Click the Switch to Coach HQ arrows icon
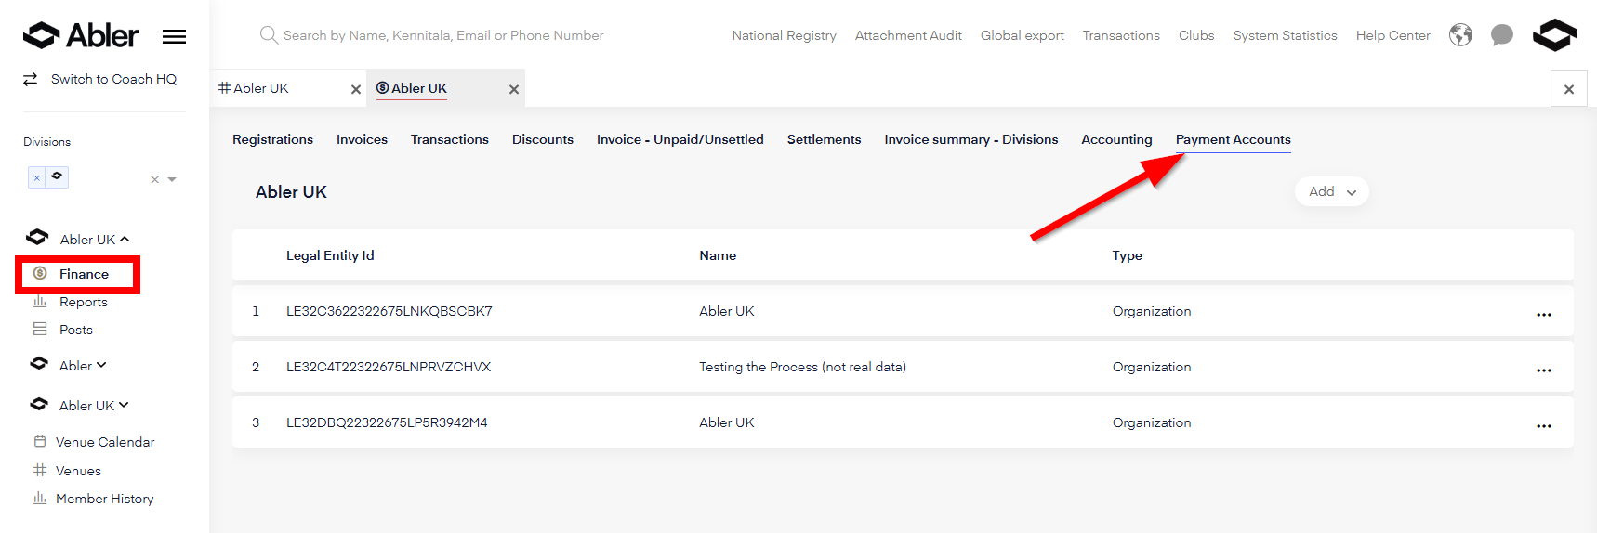 click(31, 79)
